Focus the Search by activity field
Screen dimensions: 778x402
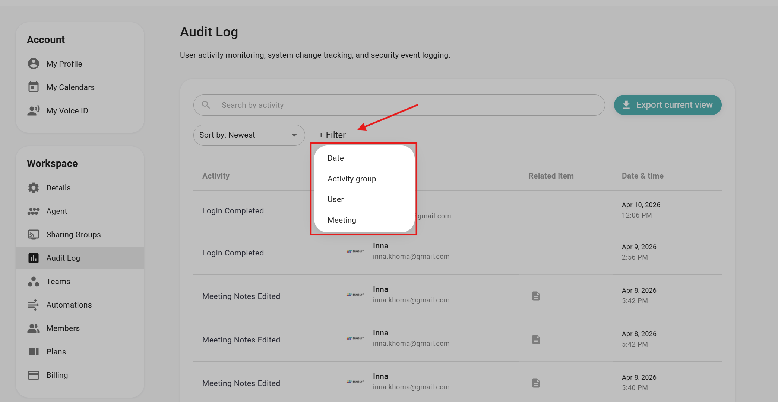399,105
